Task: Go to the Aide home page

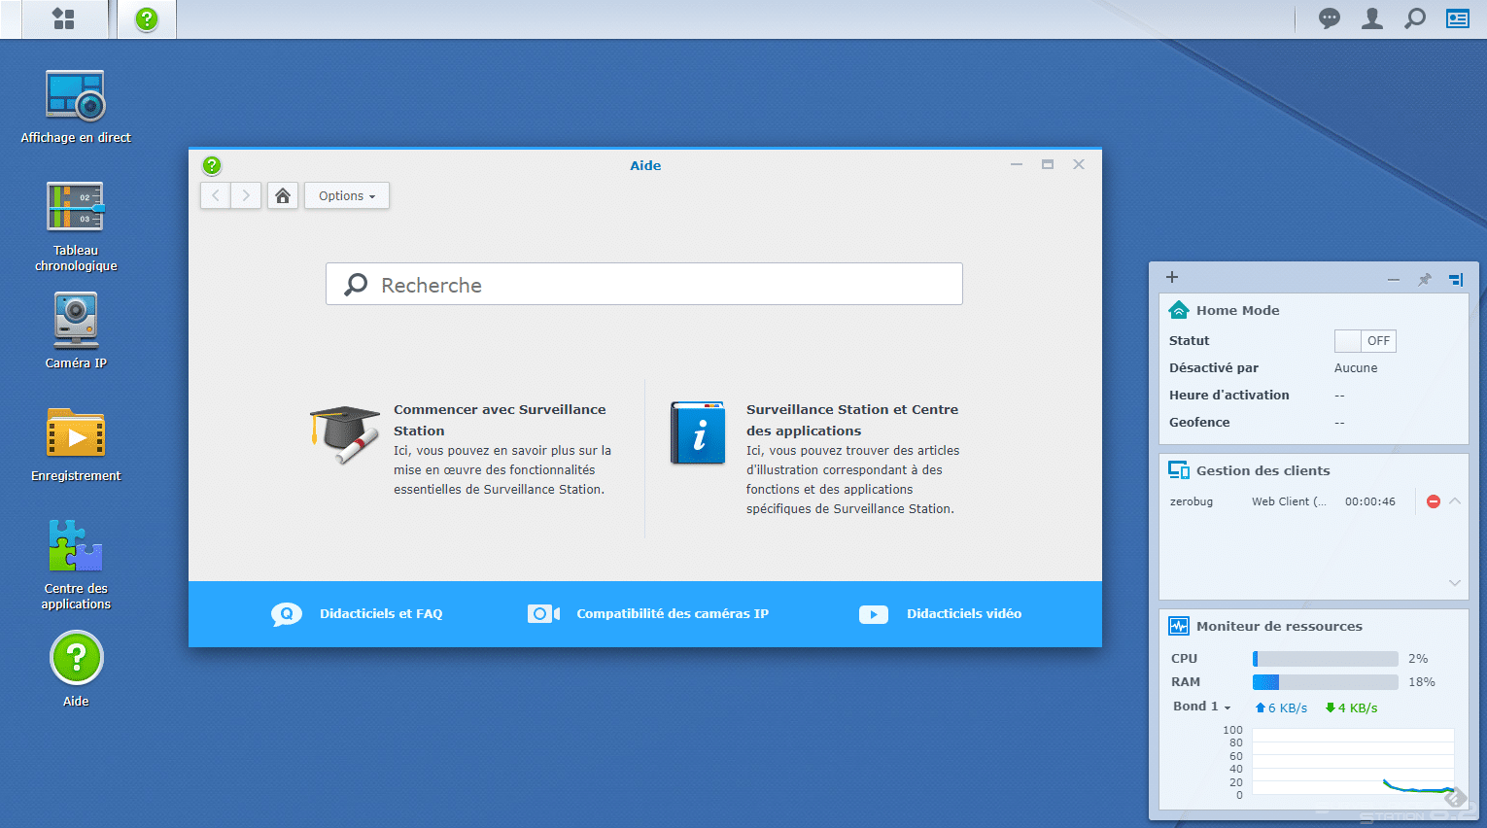Action: click(x=283, y=195)
